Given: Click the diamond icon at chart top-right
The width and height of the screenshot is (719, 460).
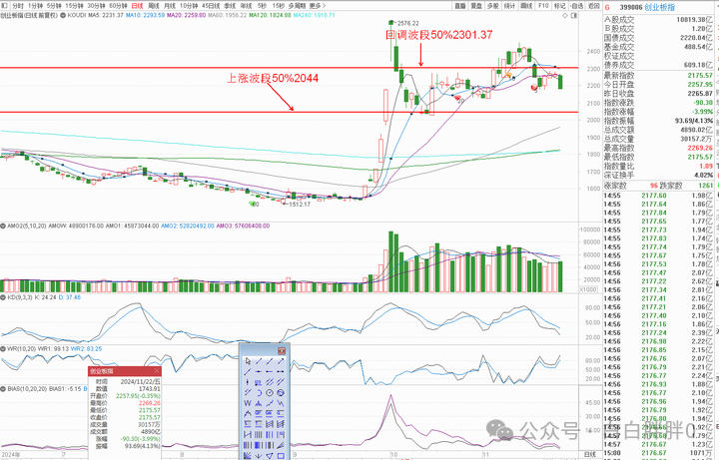Looking at the screenshot, I should [x=565, y=15].
